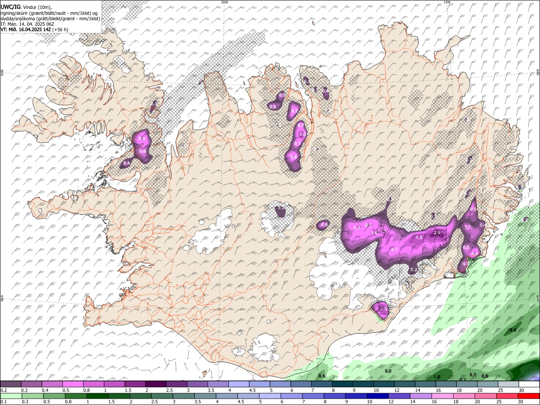Click the 'UWC/IG' title text

[x=10, y=7]
